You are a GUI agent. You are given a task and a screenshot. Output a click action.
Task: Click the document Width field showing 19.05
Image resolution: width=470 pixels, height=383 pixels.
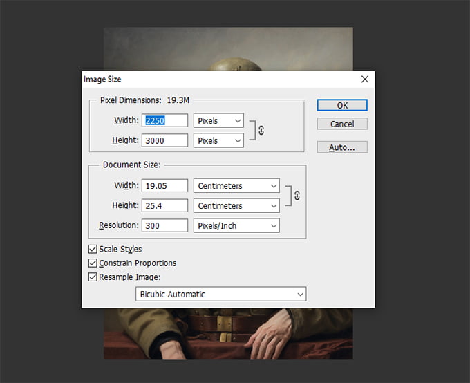(x=165, y=186)
